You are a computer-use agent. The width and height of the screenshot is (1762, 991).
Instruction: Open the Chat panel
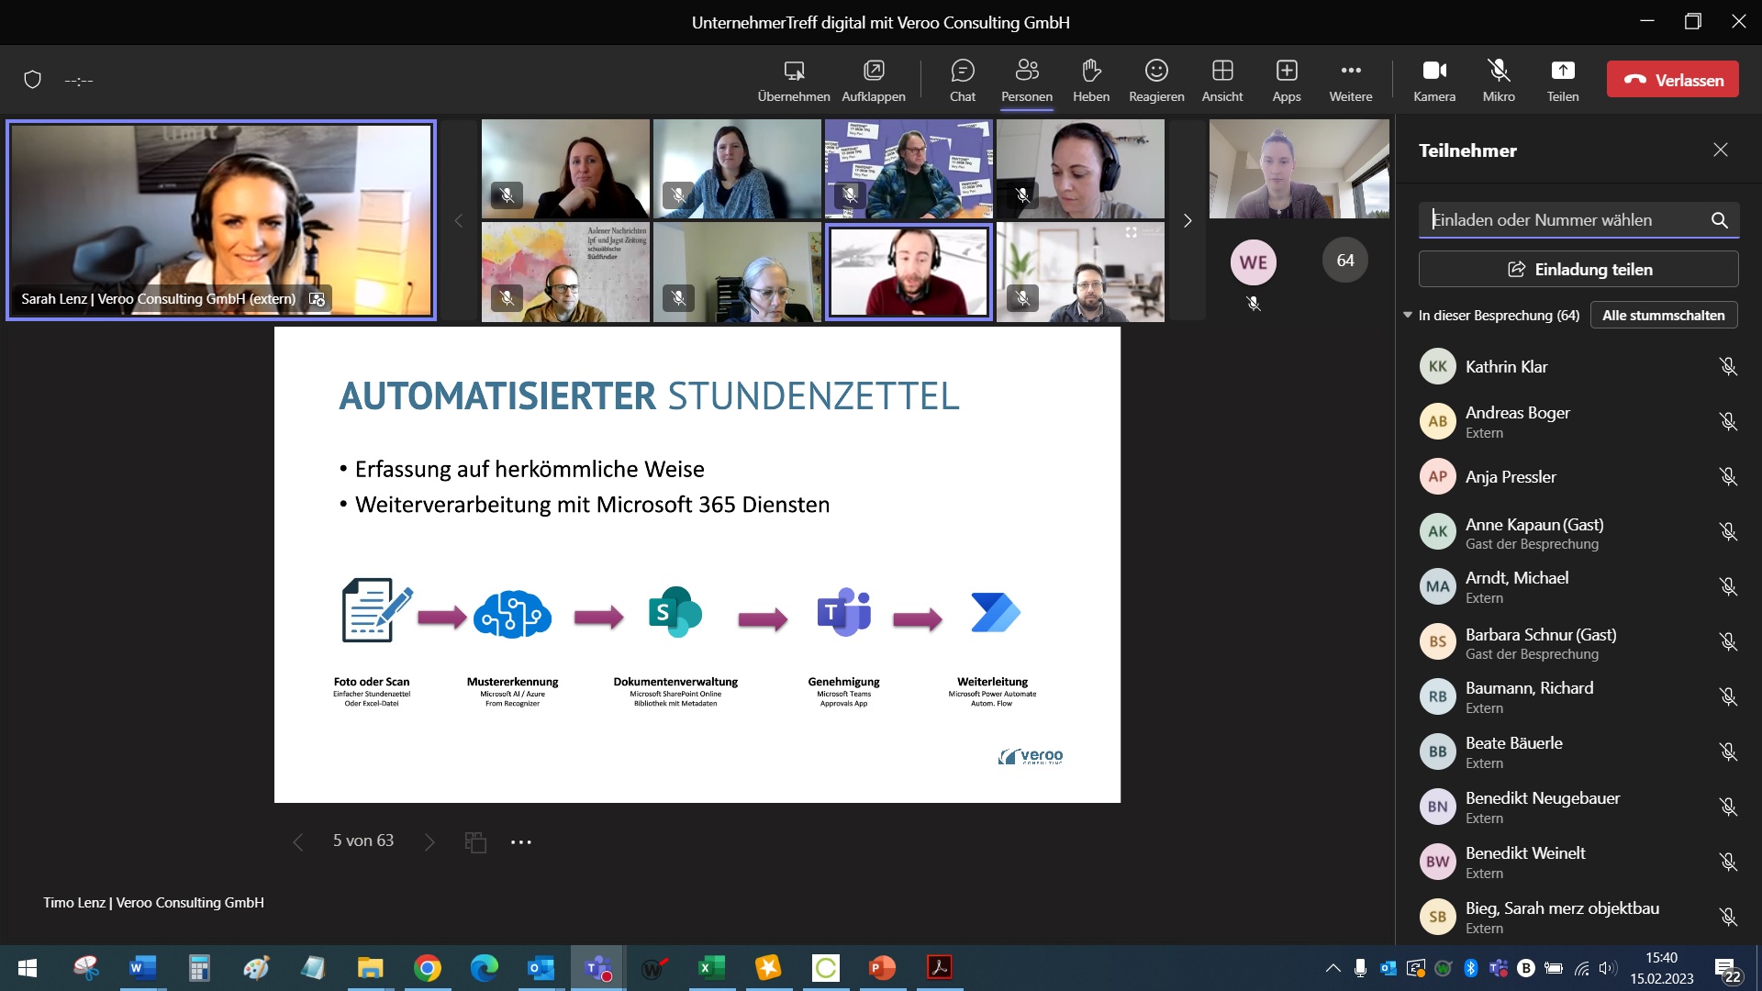click(x=962, y=80)
